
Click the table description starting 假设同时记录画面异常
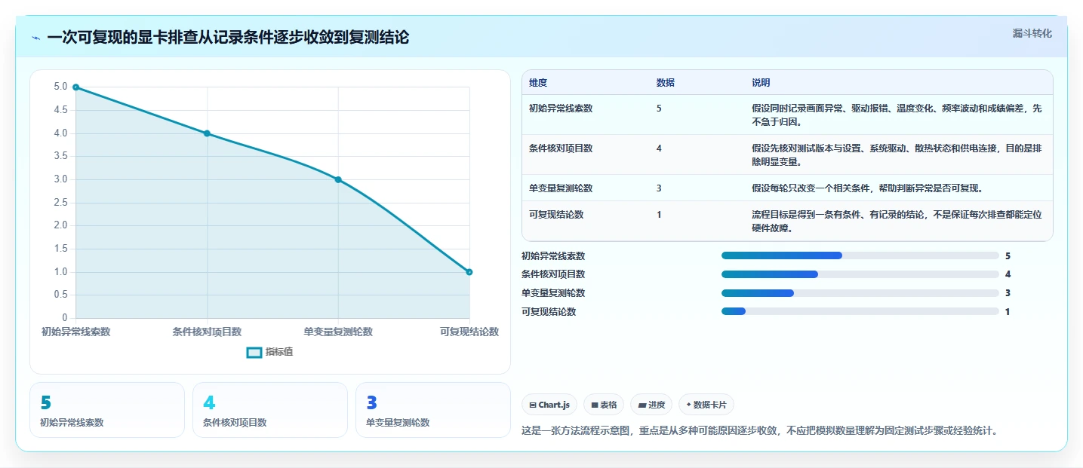click(x=897, y=115)
